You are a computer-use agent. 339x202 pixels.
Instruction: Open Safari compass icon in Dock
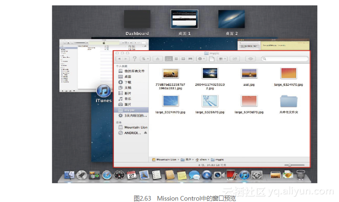(x=107, y=175)
